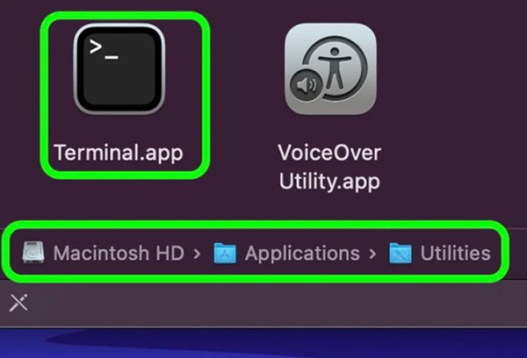Screen dimensions: 527x358
Task: Click the Macintosh HD disk icon
Action: point(33,253)
